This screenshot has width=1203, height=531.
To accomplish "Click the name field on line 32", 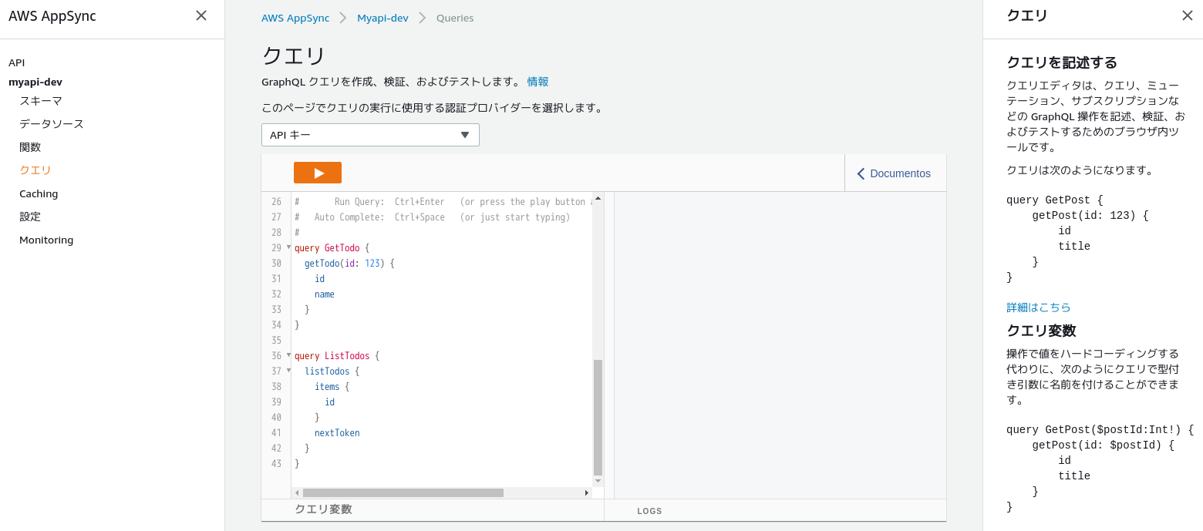I will [x=325, y=294].
